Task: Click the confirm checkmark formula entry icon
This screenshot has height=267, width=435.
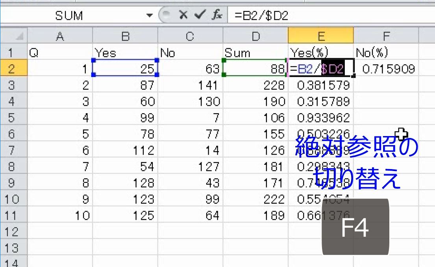Action: (x=200, y=15)
